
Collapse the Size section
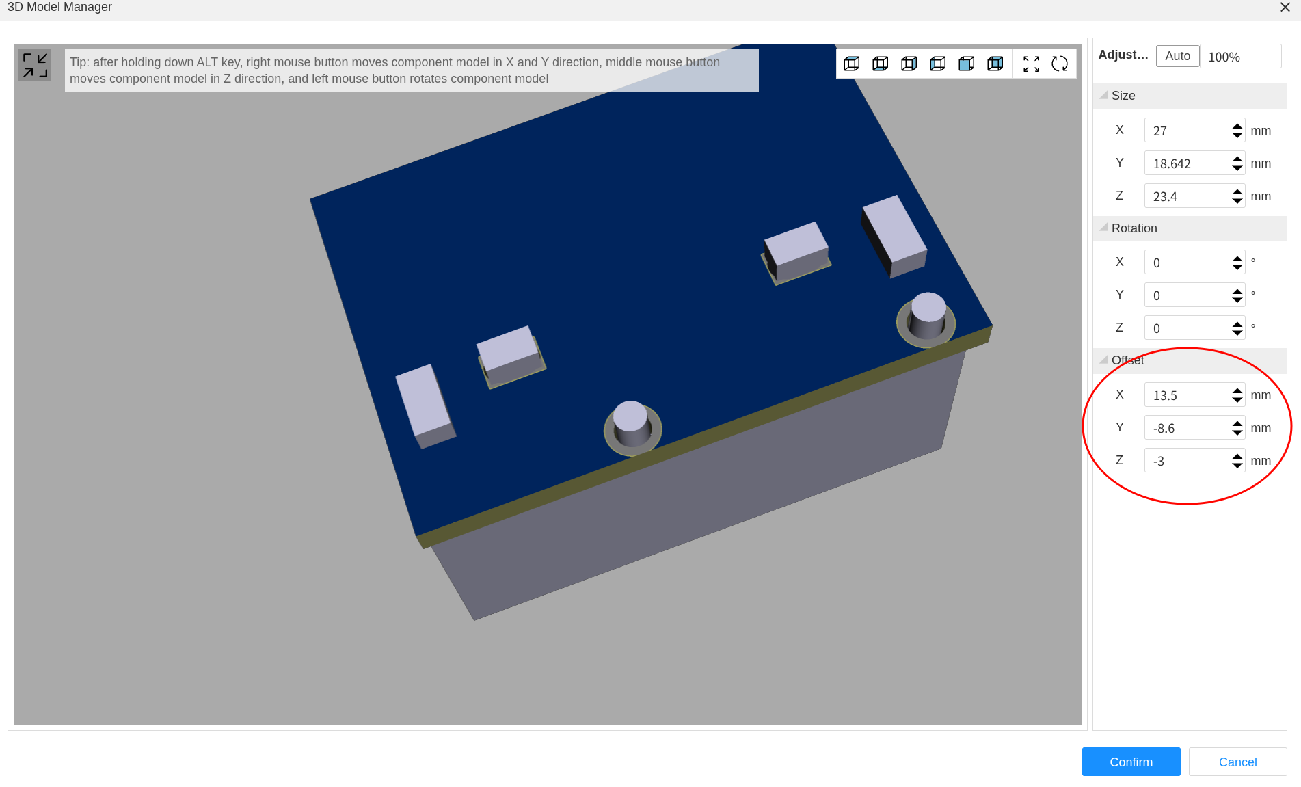click(1103, 96)
